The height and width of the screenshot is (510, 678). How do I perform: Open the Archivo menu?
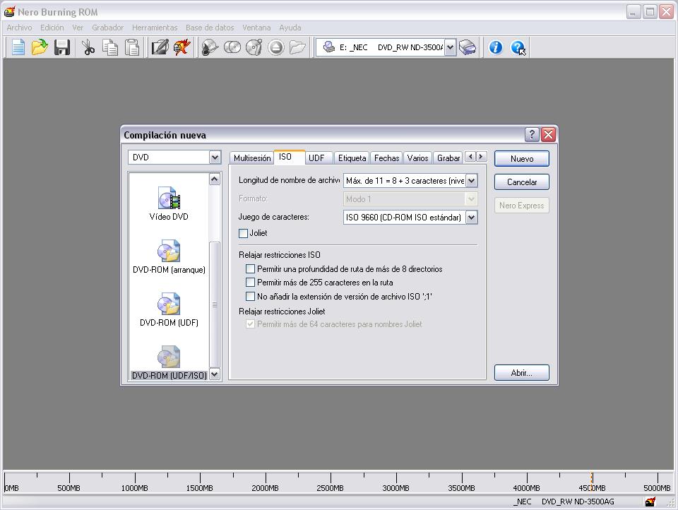[x=20, y=28]
